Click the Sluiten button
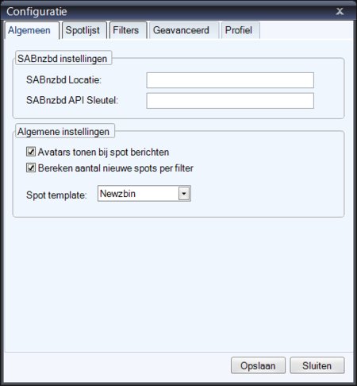The height and width of the screenshot is (386, 357). tap(317, 365)
